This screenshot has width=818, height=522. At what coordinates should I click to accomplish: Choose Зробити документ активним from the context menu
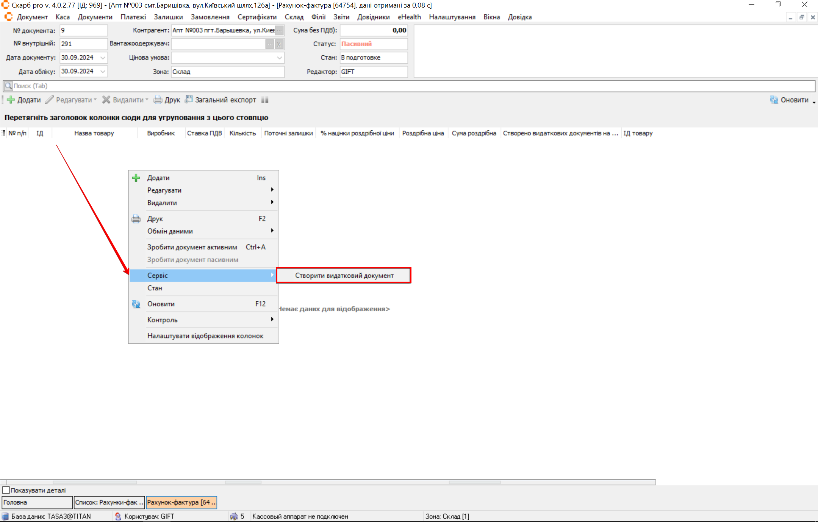point(192,247)
